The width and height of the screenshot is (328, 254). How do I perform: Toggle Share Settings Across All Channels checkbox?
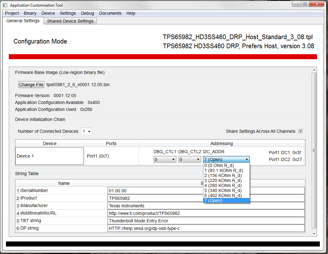coord(301,131)
